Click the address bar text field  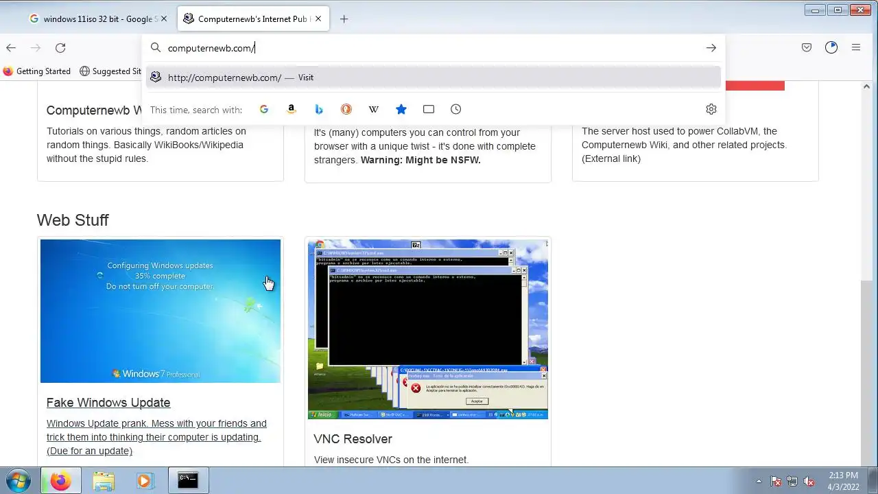click(x=432, y=48)
